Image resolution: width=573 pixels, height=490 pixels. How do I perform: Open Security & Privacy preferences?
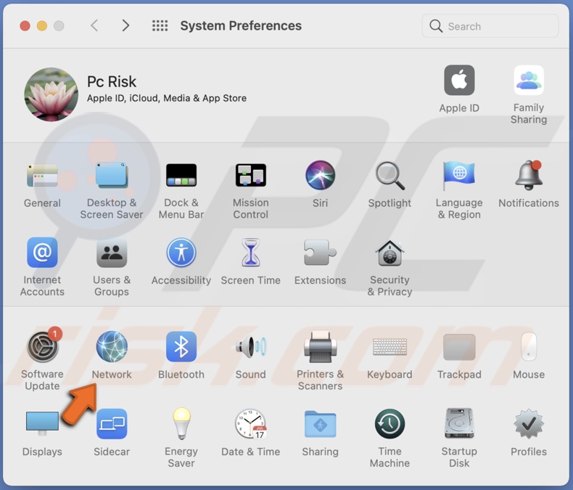[x=389, y=254]
